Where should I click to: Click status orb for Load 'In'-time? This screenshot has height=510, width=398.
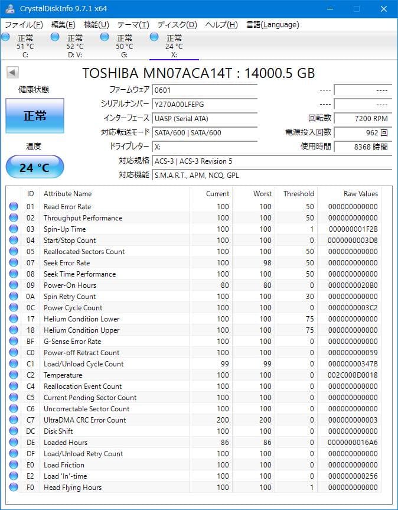14,476
